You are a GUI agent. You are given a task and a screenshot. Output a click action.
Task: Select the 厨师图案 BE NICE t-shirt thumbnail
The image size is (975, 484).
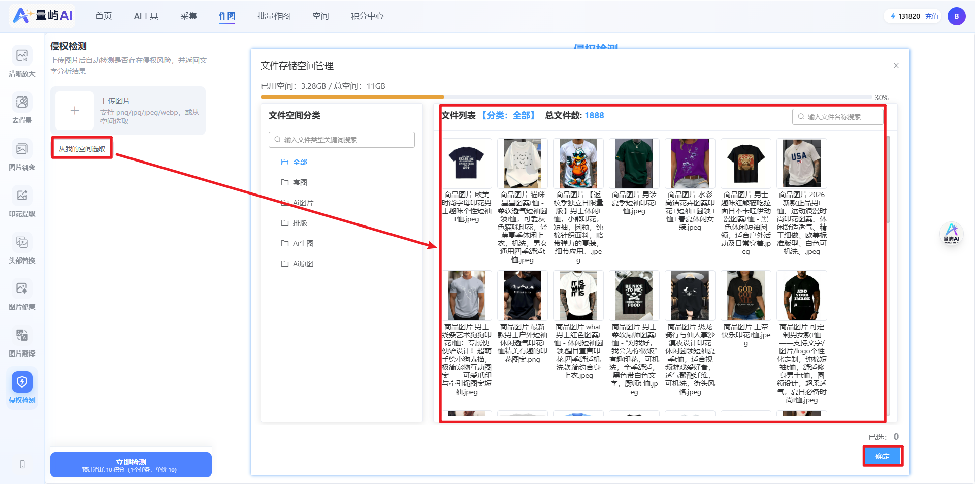pyautogui.click(x=634, y=296)
